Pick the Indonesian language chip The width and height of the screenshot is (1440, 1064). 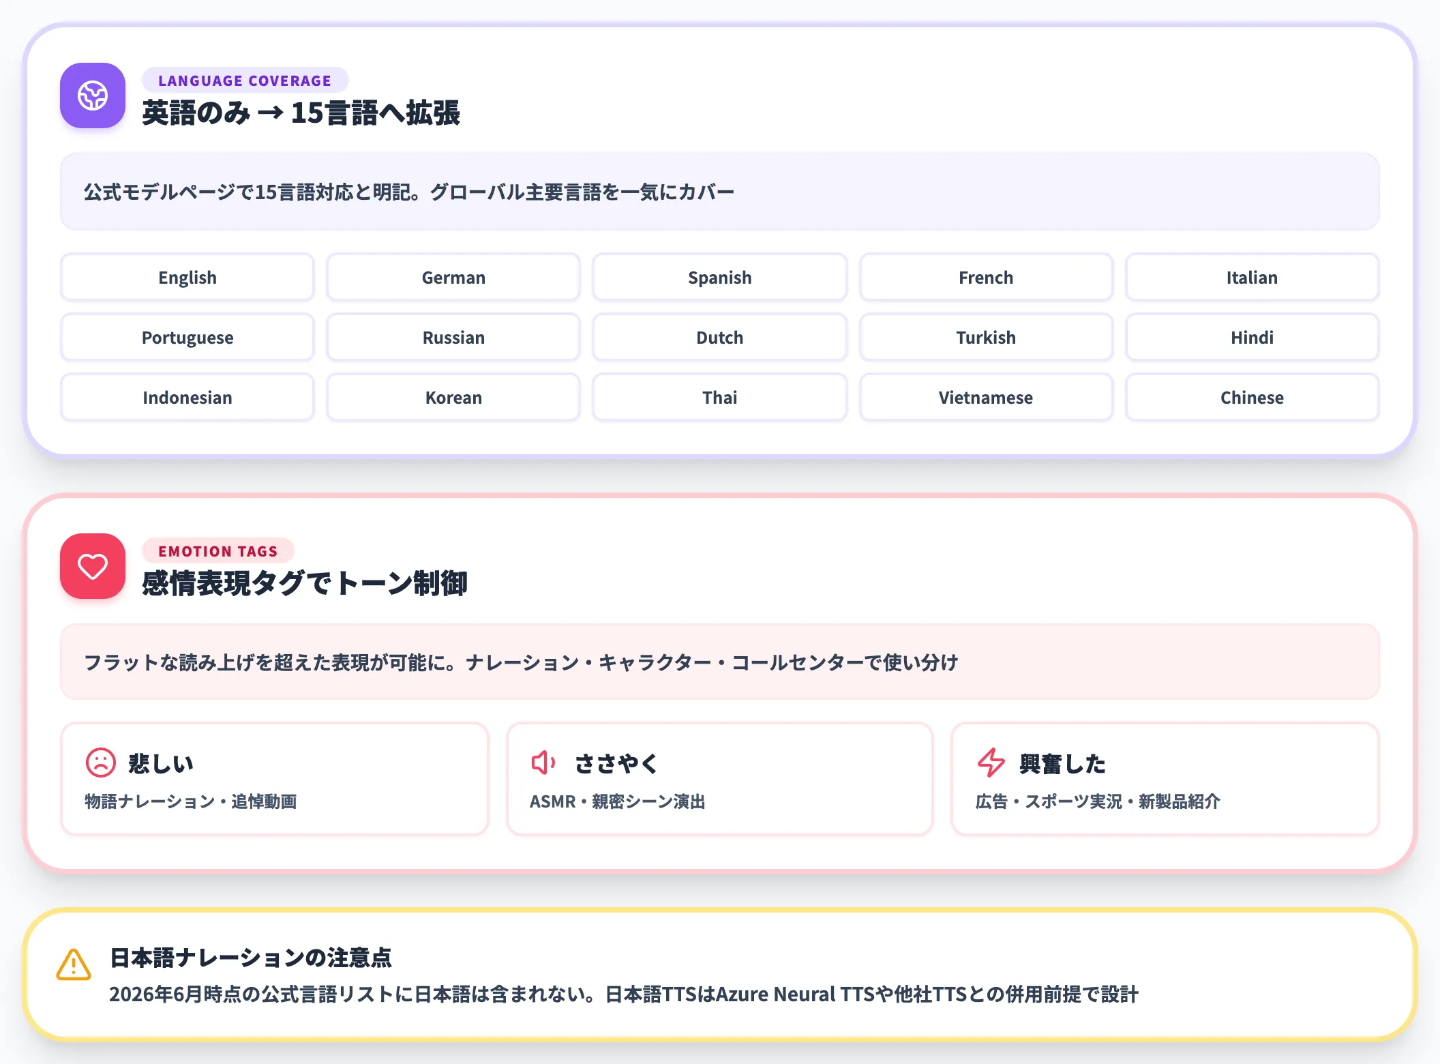click(187, 398)
